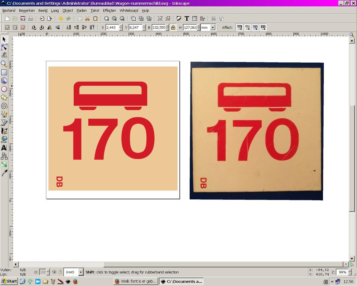Click the Inkscape taskbar button

click(x=181, y=281)
